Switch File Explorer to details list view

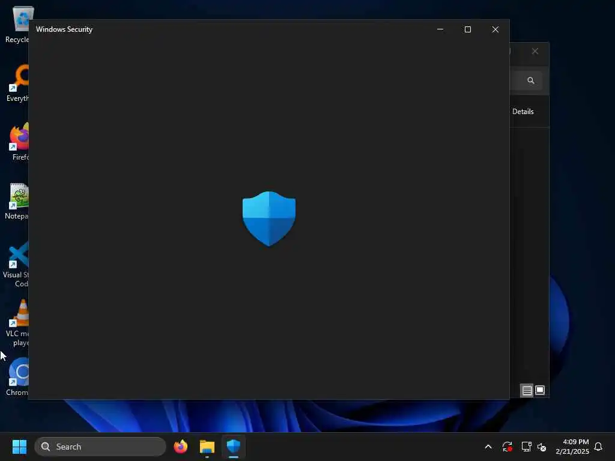(527, 390)
